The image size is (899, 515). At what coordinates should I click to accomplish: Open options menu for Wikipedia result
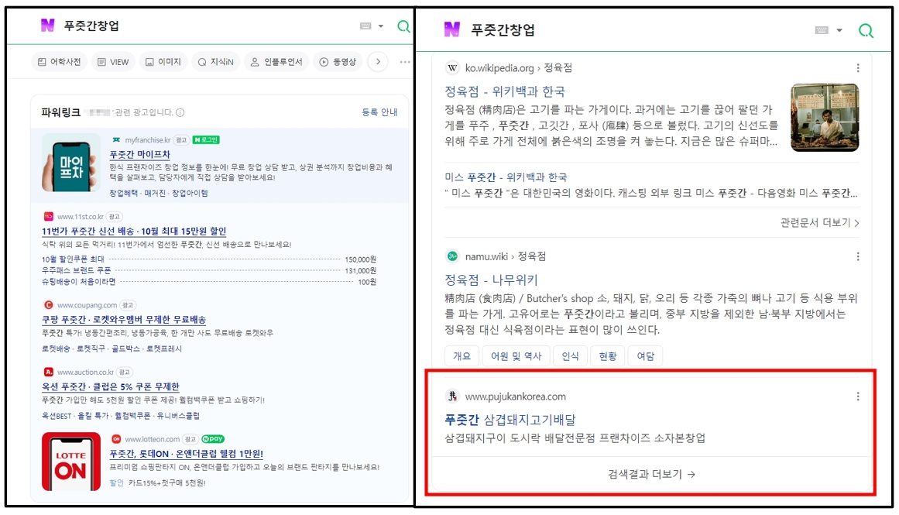point(858,67)
